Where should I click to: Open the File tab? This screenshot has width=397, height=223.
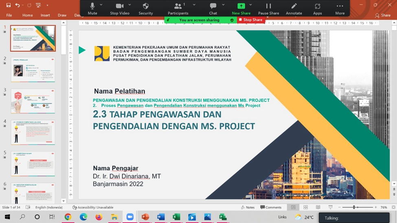9,15
